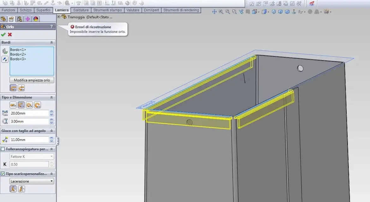Open the Lamiera tab

click(62, 10)
